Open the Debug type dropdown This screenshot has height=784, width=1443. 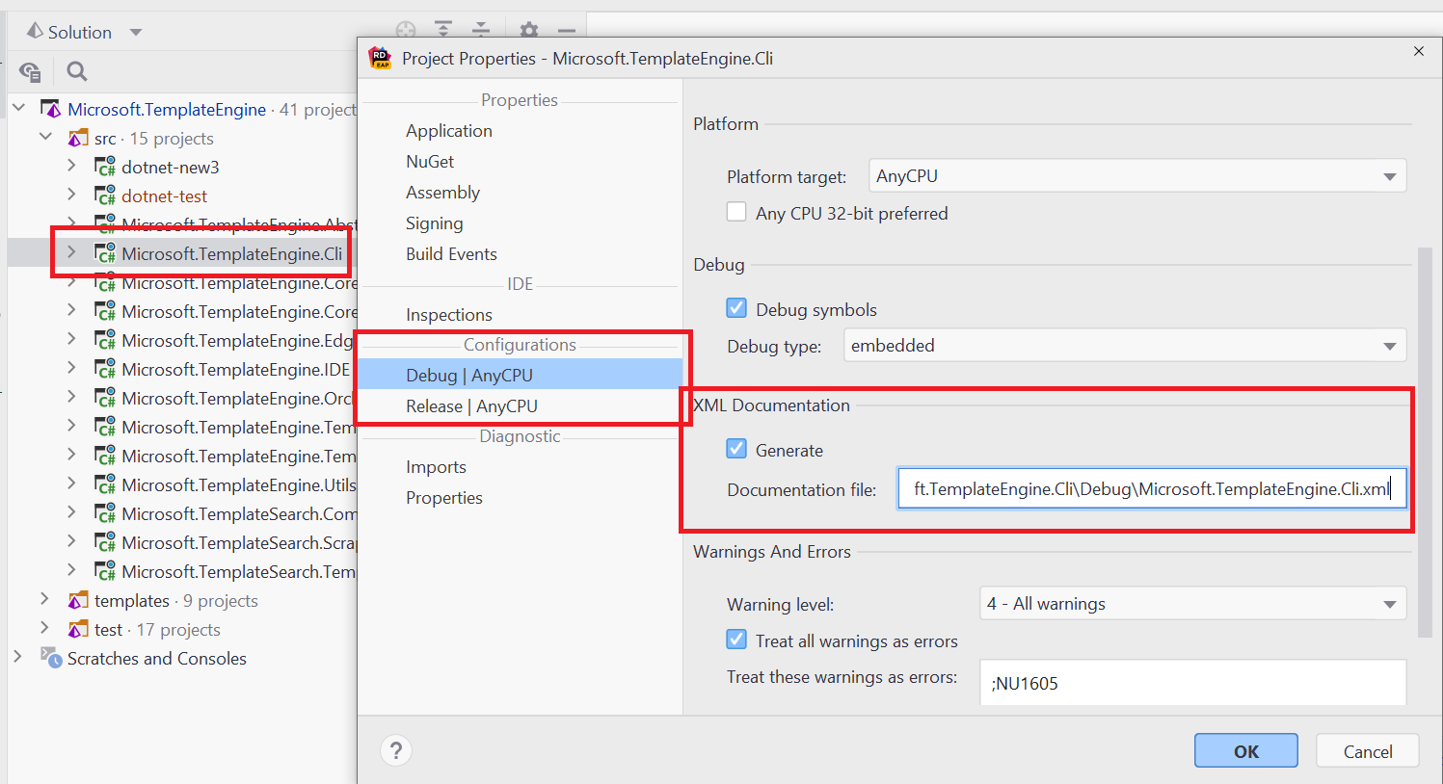[1125, 346]
